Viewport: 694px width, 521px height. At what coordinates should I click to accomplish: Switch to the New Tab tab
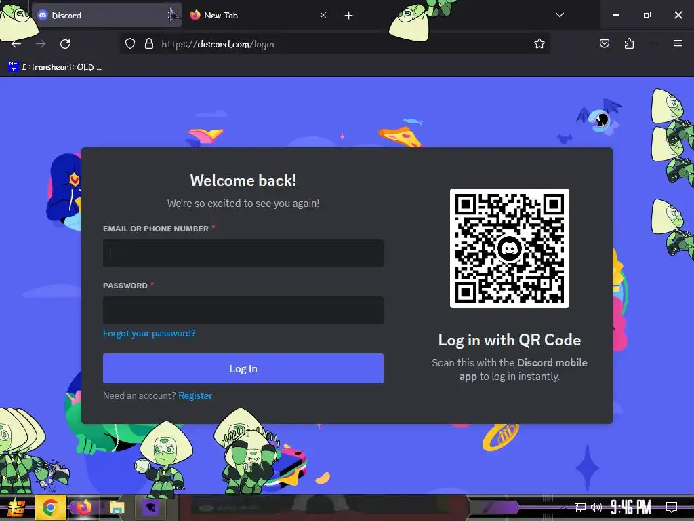click(259, 16)
